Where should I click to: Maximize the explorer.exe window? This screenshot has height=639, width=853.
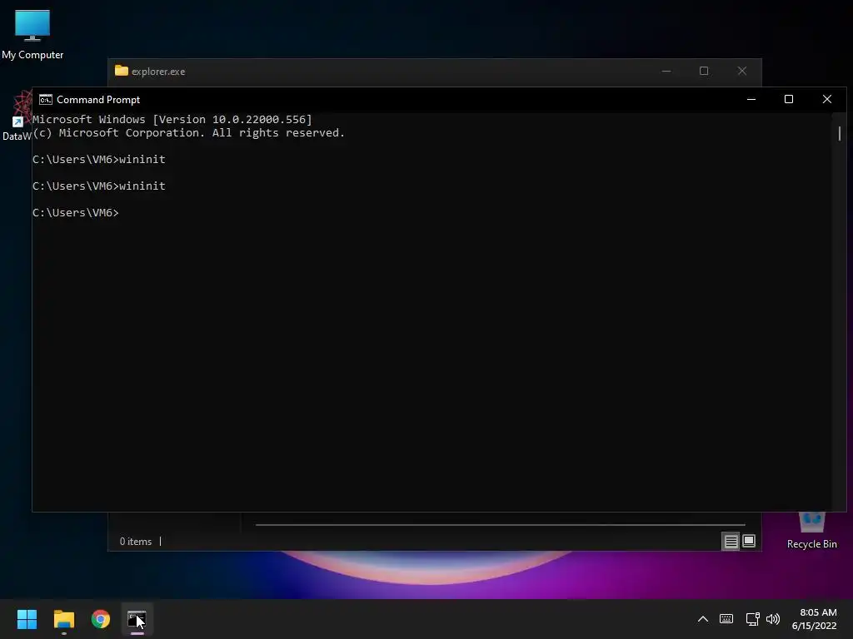pyautogui.click(x=704, y=72)
